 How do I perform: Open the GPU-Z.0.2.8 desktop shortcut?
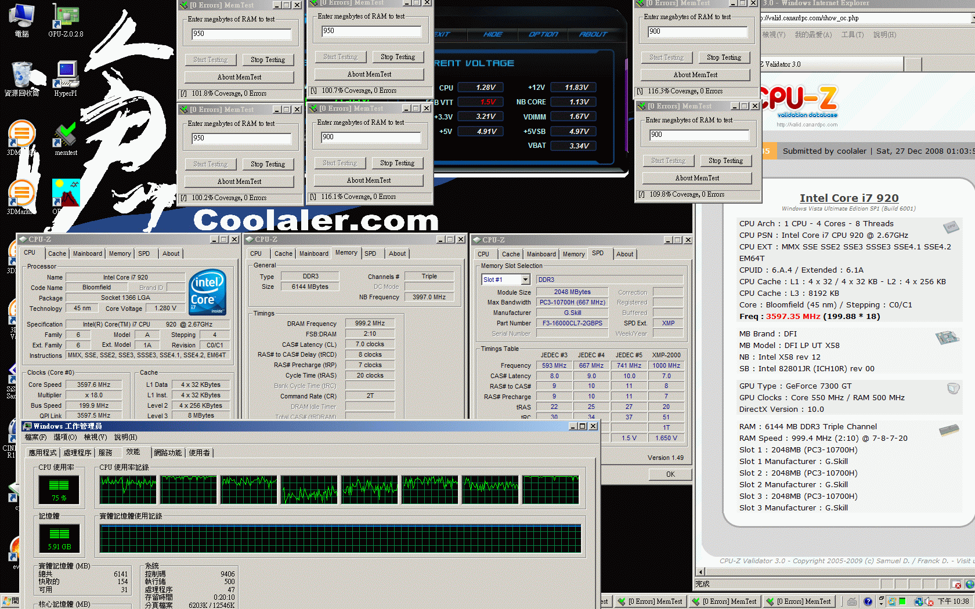coord(65,18)
